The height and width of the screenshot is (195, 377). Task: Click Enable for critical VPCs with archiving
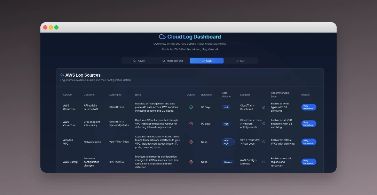[x=283, y=142]
